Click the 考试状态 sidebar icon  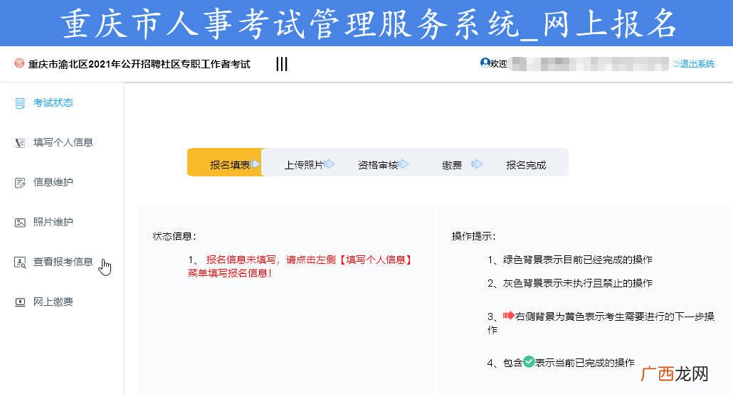[x=20, y=103]
